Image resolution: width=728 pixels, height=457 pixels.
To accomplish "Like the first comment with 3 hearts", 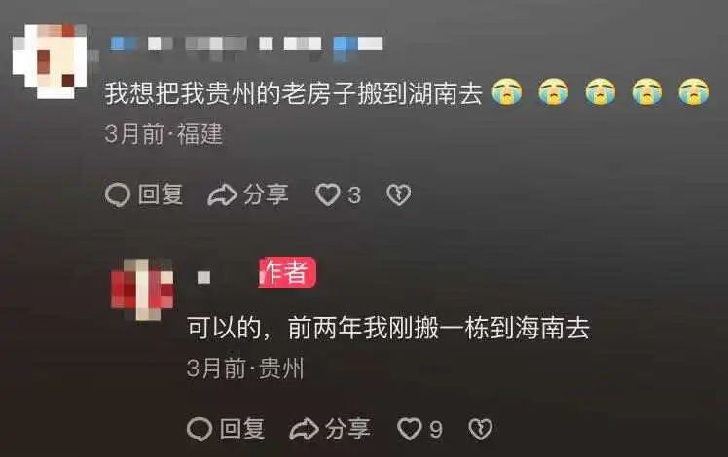I will 328,194.
